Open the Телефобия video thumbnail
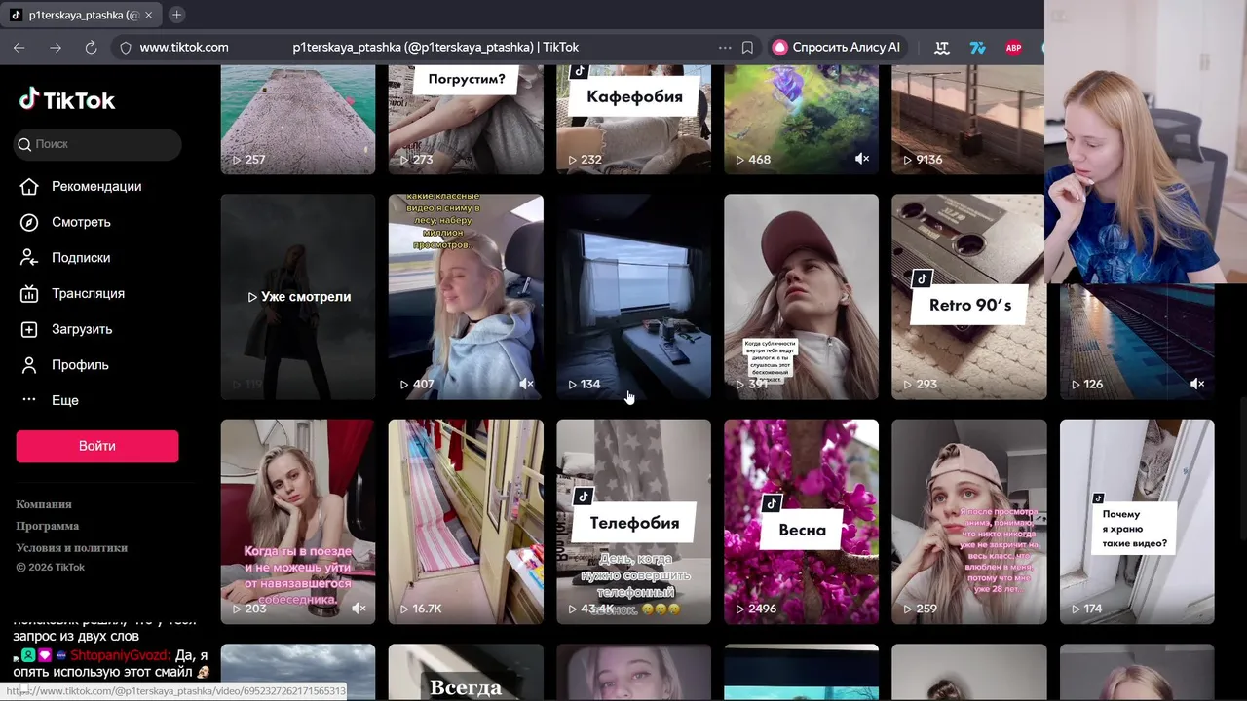1247x701 pixels. pos(633,522)
